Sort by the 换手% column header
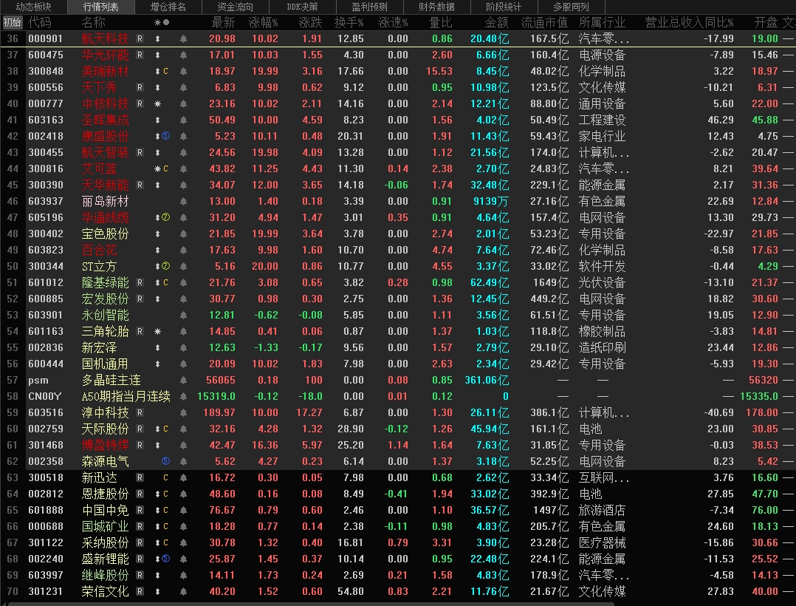 (x=349, y=22)
